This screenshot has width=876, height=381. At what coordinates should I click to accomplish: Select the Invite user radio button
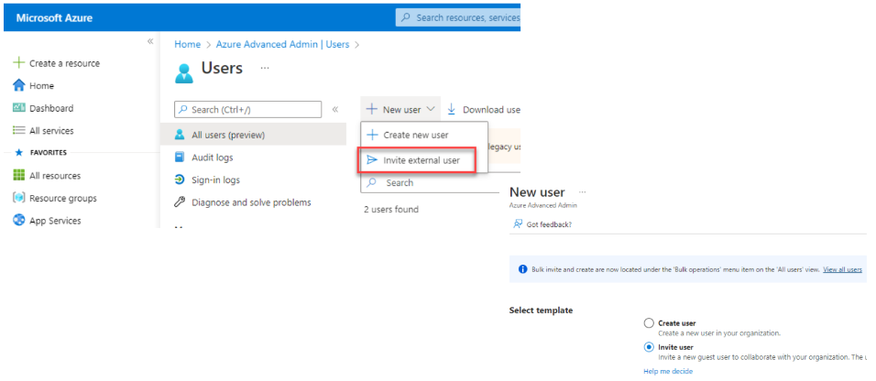650,347
